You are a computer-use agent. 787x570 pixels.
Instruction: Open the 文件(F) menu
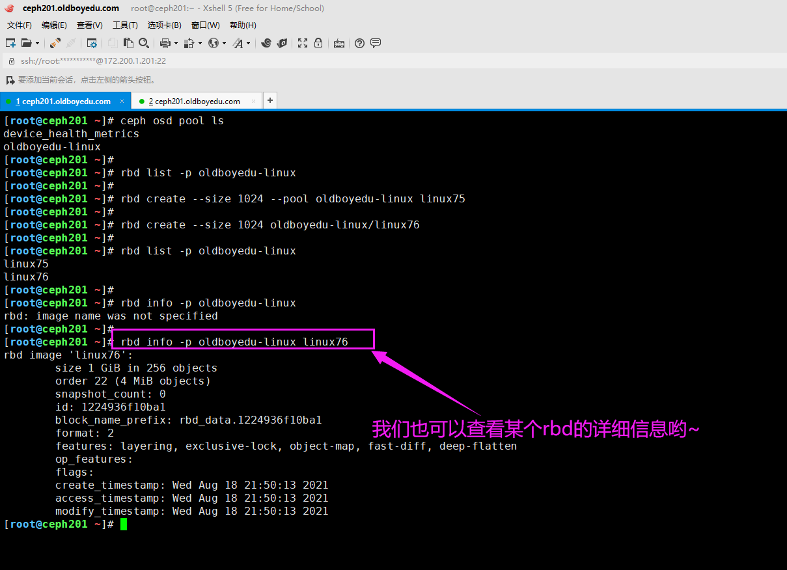(x=20, y=25)
